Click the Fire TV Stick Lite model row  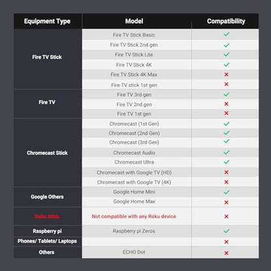171,55
